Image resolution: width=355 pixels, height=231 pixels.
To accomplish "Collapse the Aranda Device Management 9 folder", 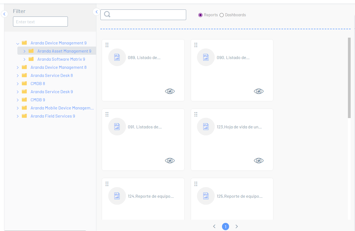I will pos(18,43).
